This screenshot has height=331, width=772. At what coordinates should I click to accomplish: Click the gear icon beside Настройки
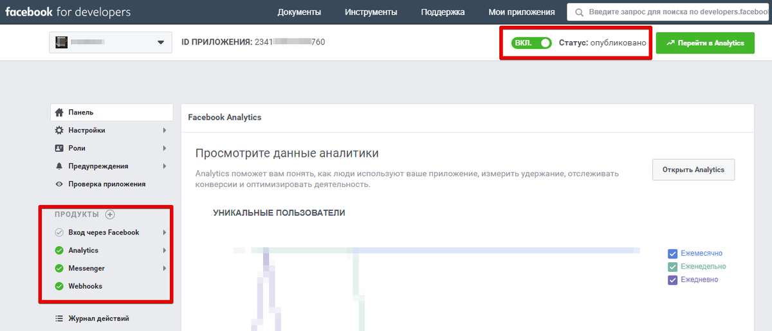[59, 130]
